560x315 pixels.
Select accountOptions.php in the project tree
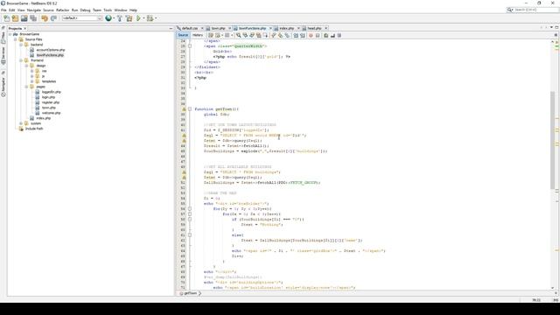point(51,50)
